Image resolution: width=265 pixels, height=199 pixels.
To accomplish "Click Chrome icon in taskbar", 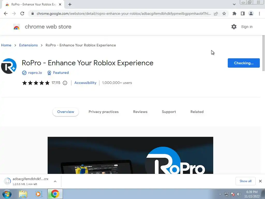I will (55, 194).
